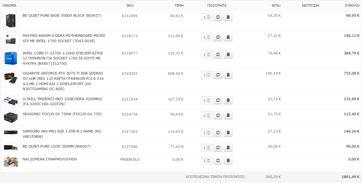The image size is (362, 183).
Task: Click the Seasonic power supply thumbnail
Action: coord(11,117)
